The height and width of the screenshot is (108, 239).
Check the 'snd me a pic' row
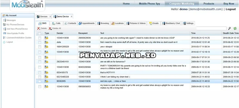(40, 81)
